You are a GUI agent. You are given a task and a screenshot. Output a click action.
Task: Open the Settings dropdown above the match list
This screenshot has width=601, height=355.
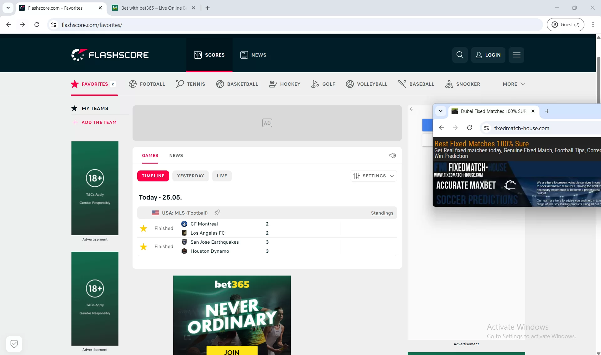tap(373, 176)
